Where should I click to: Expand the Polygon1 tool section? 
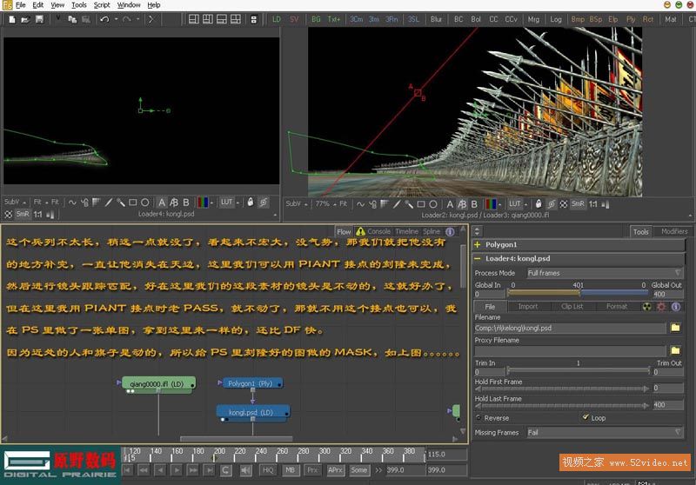point(478,245)
